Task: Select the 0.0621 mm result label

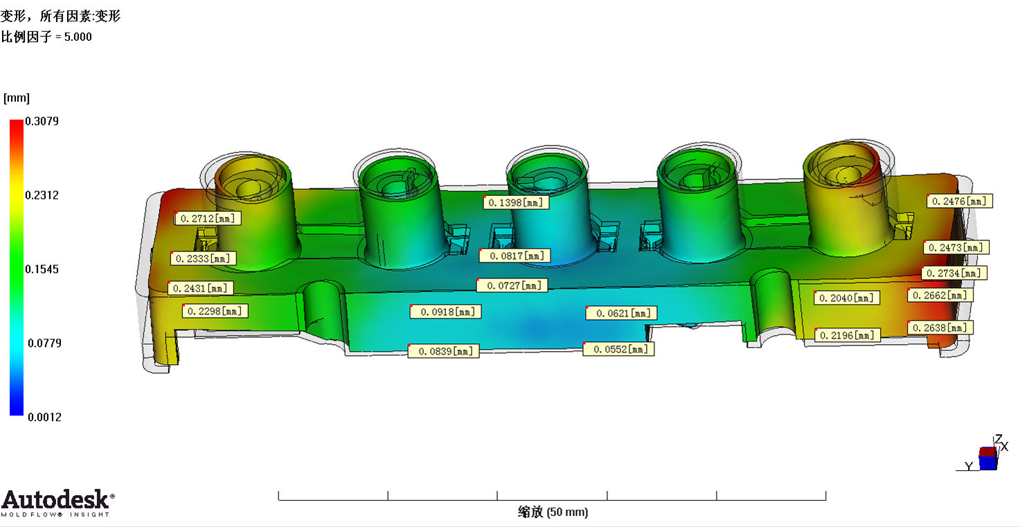Action: coord(620,314)
